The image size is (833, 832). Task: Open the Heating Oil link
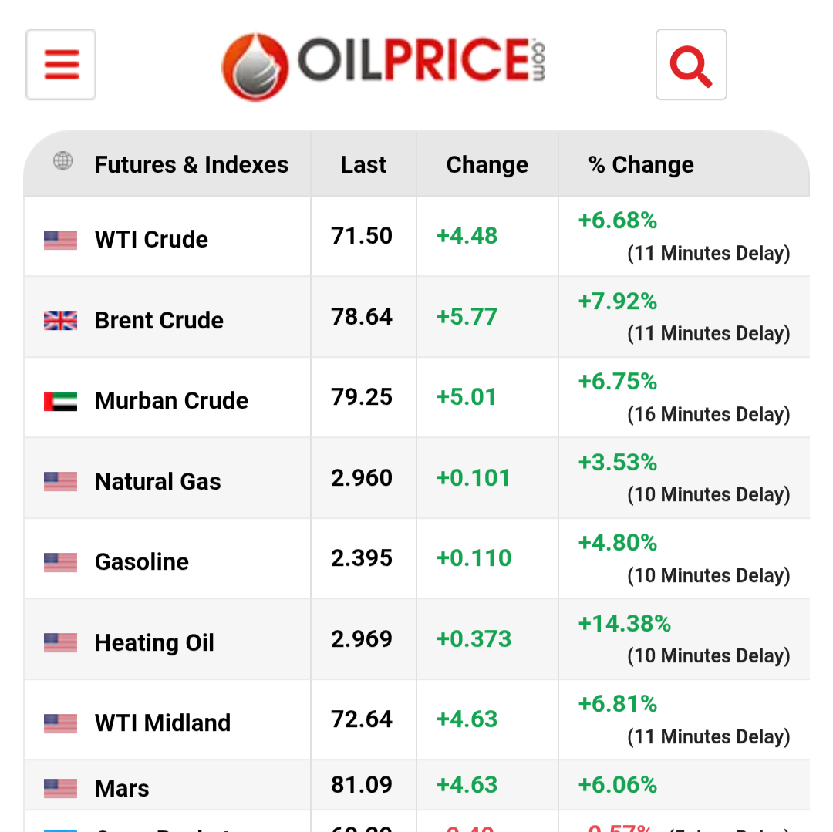tap(154, 642)
